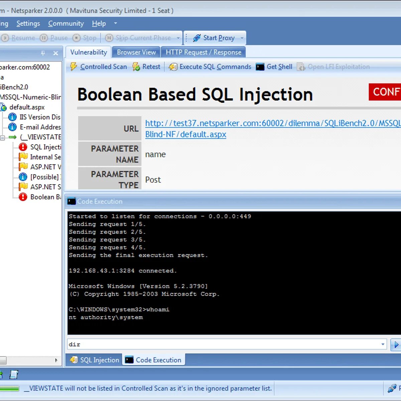Select the SQL Injecti tree item
The height and width of the screenshot is (401, 401).
click(45, 147)
